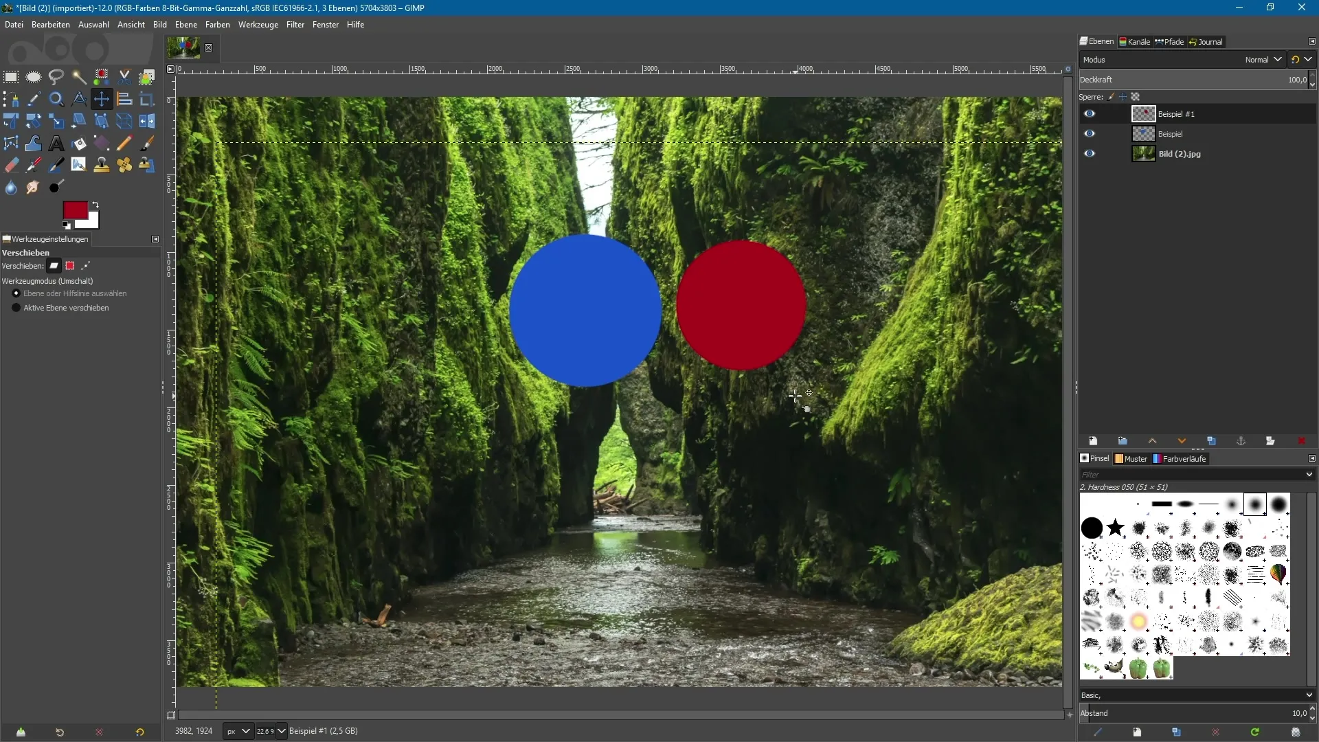This screenshot has width=1319, height=742.
Task: Click the red foreground color swatch
Action: (74, 210)
